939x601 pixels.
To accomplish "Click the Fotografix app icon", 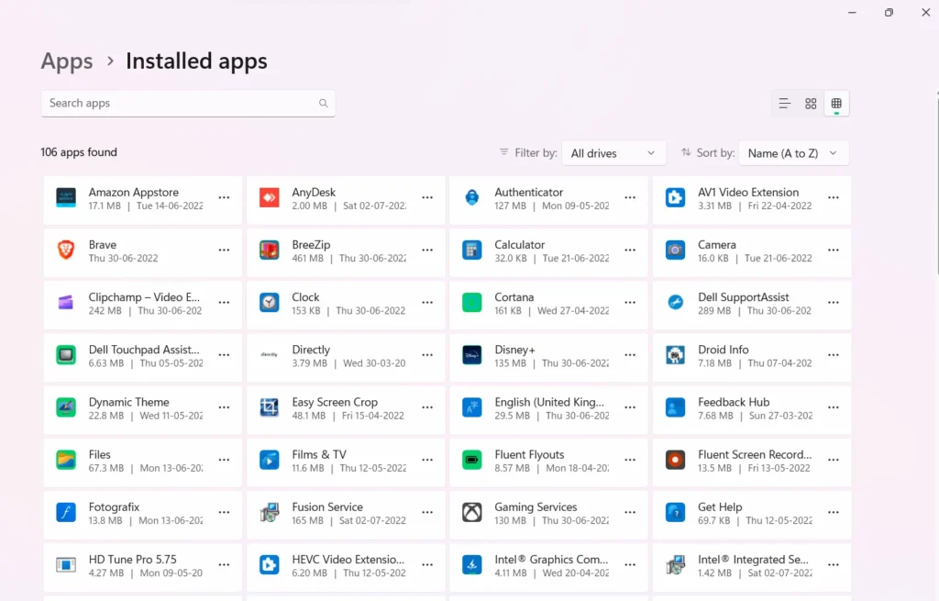I will pyautogui.click(x=66, y=512).
